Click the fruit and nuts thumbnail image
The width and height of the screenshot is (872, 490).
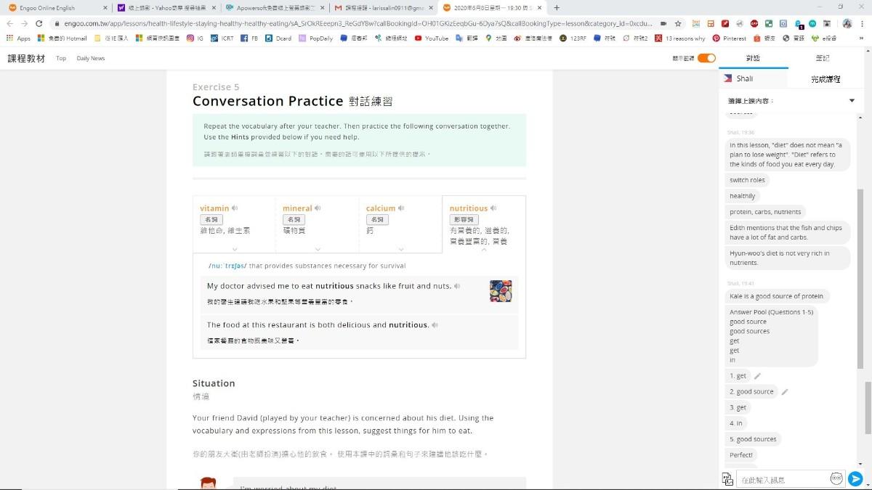point(501,291)
